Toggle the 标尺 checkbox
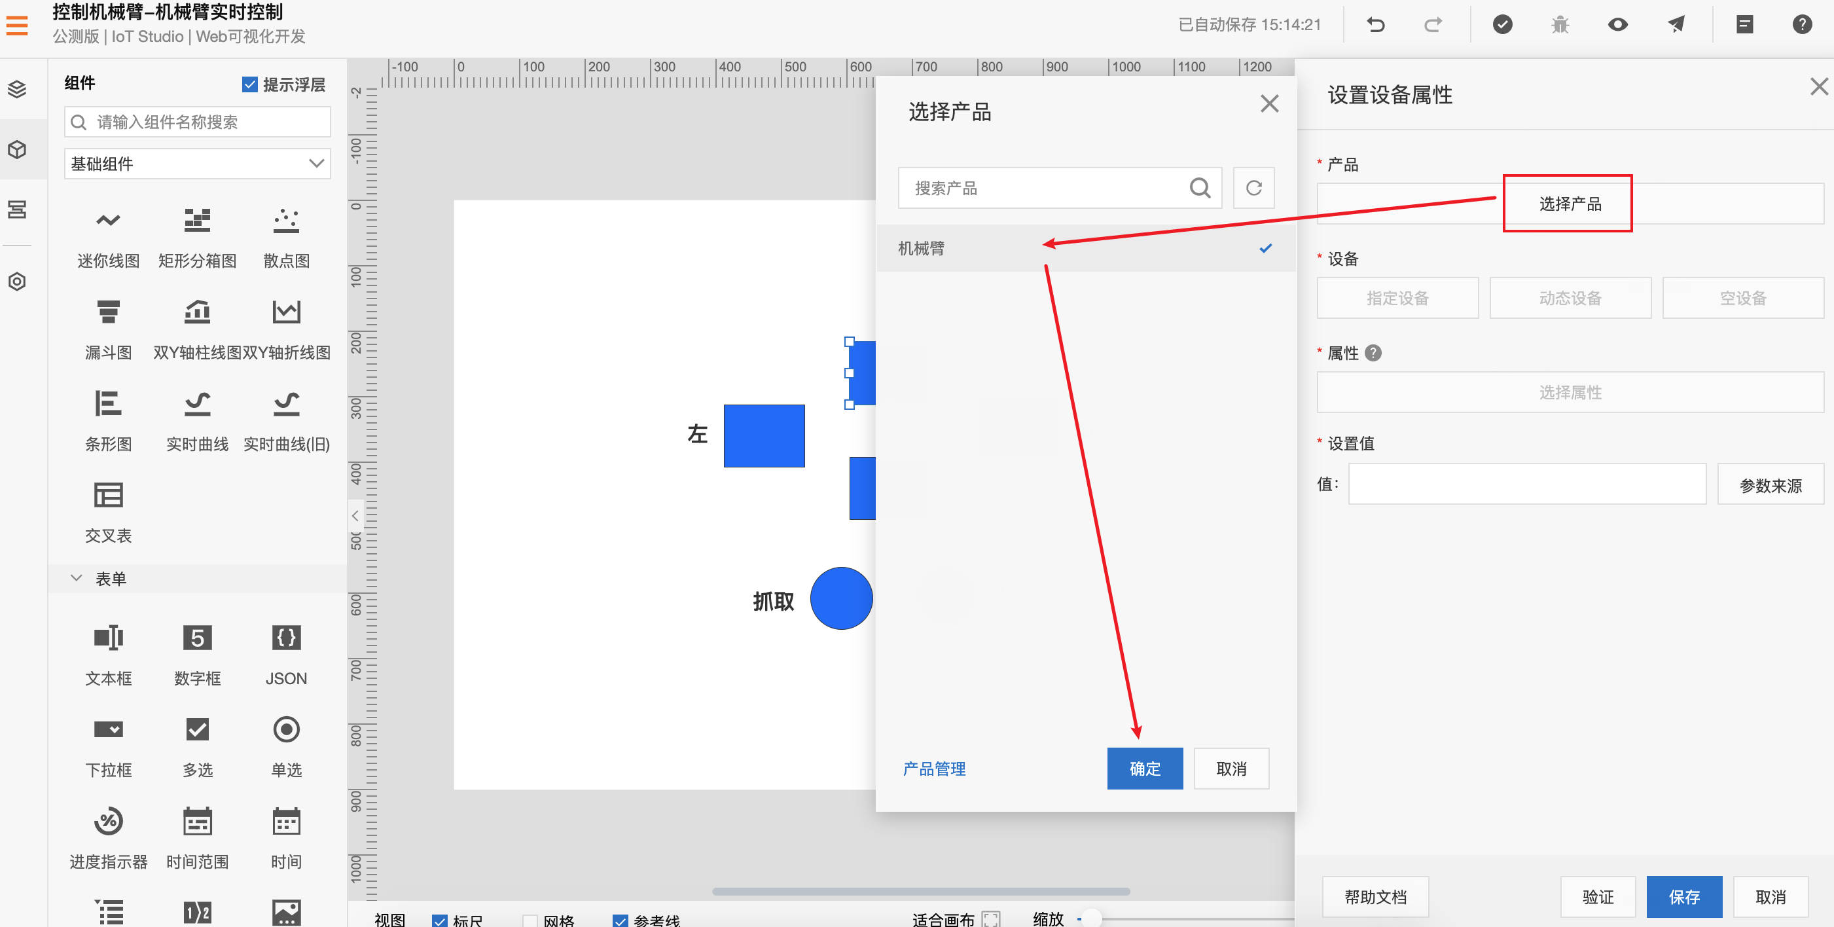 tap(439, 920)
